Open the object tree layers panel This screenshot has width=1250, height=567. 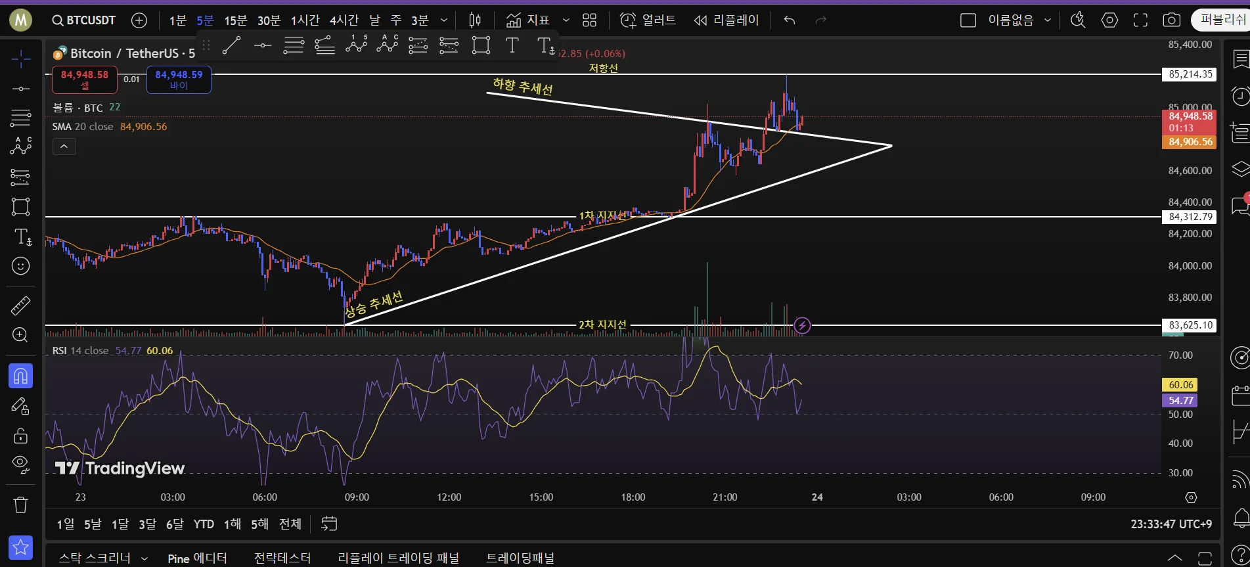coord(1240,169)
